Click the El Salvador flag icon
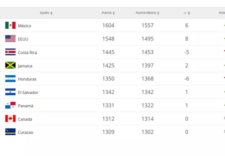This screenshot has width=225, height=156. 10,92
